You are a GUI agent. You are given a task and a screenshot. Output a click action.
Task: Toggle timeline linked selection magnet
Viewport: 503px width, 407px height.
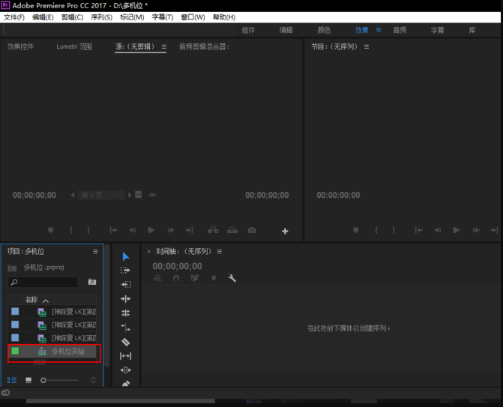[176, 278]
